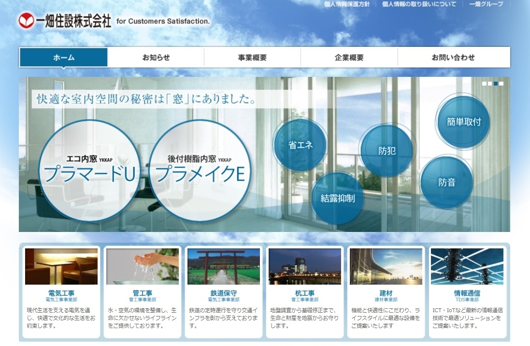Open the 情報通信 network thumbnail
Viewport: 530px width, 346px height.
(467, 267)
